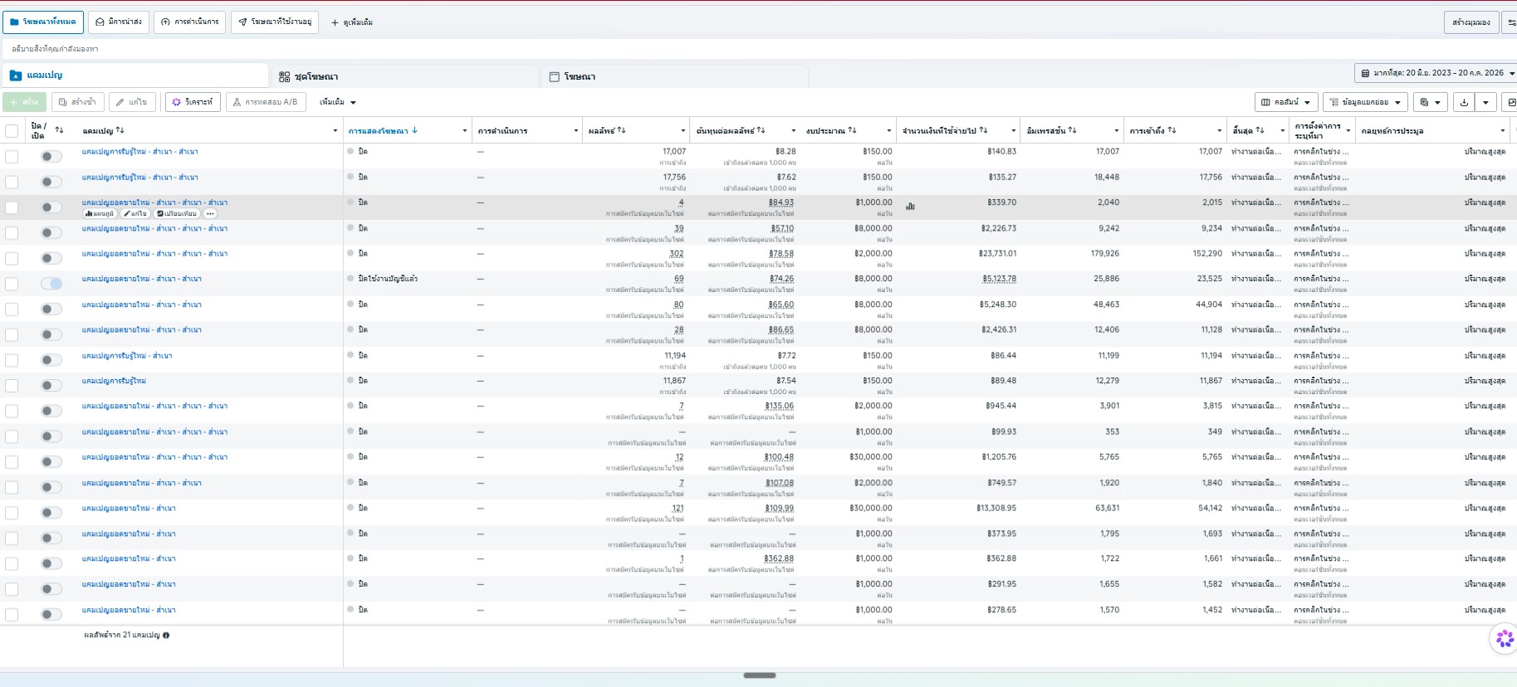1517x687 pixels.
Task: Click the purple AI assistant icon at bottom right
Action: pos(1505,638)
